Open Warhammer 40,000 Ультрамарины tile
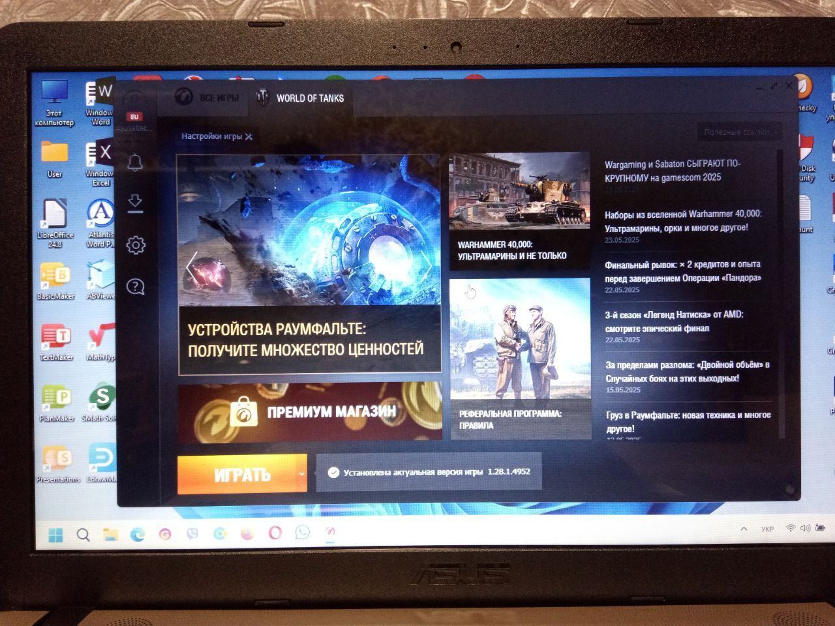Viewport: 835px width, 626px height. [x=519, y=210]
